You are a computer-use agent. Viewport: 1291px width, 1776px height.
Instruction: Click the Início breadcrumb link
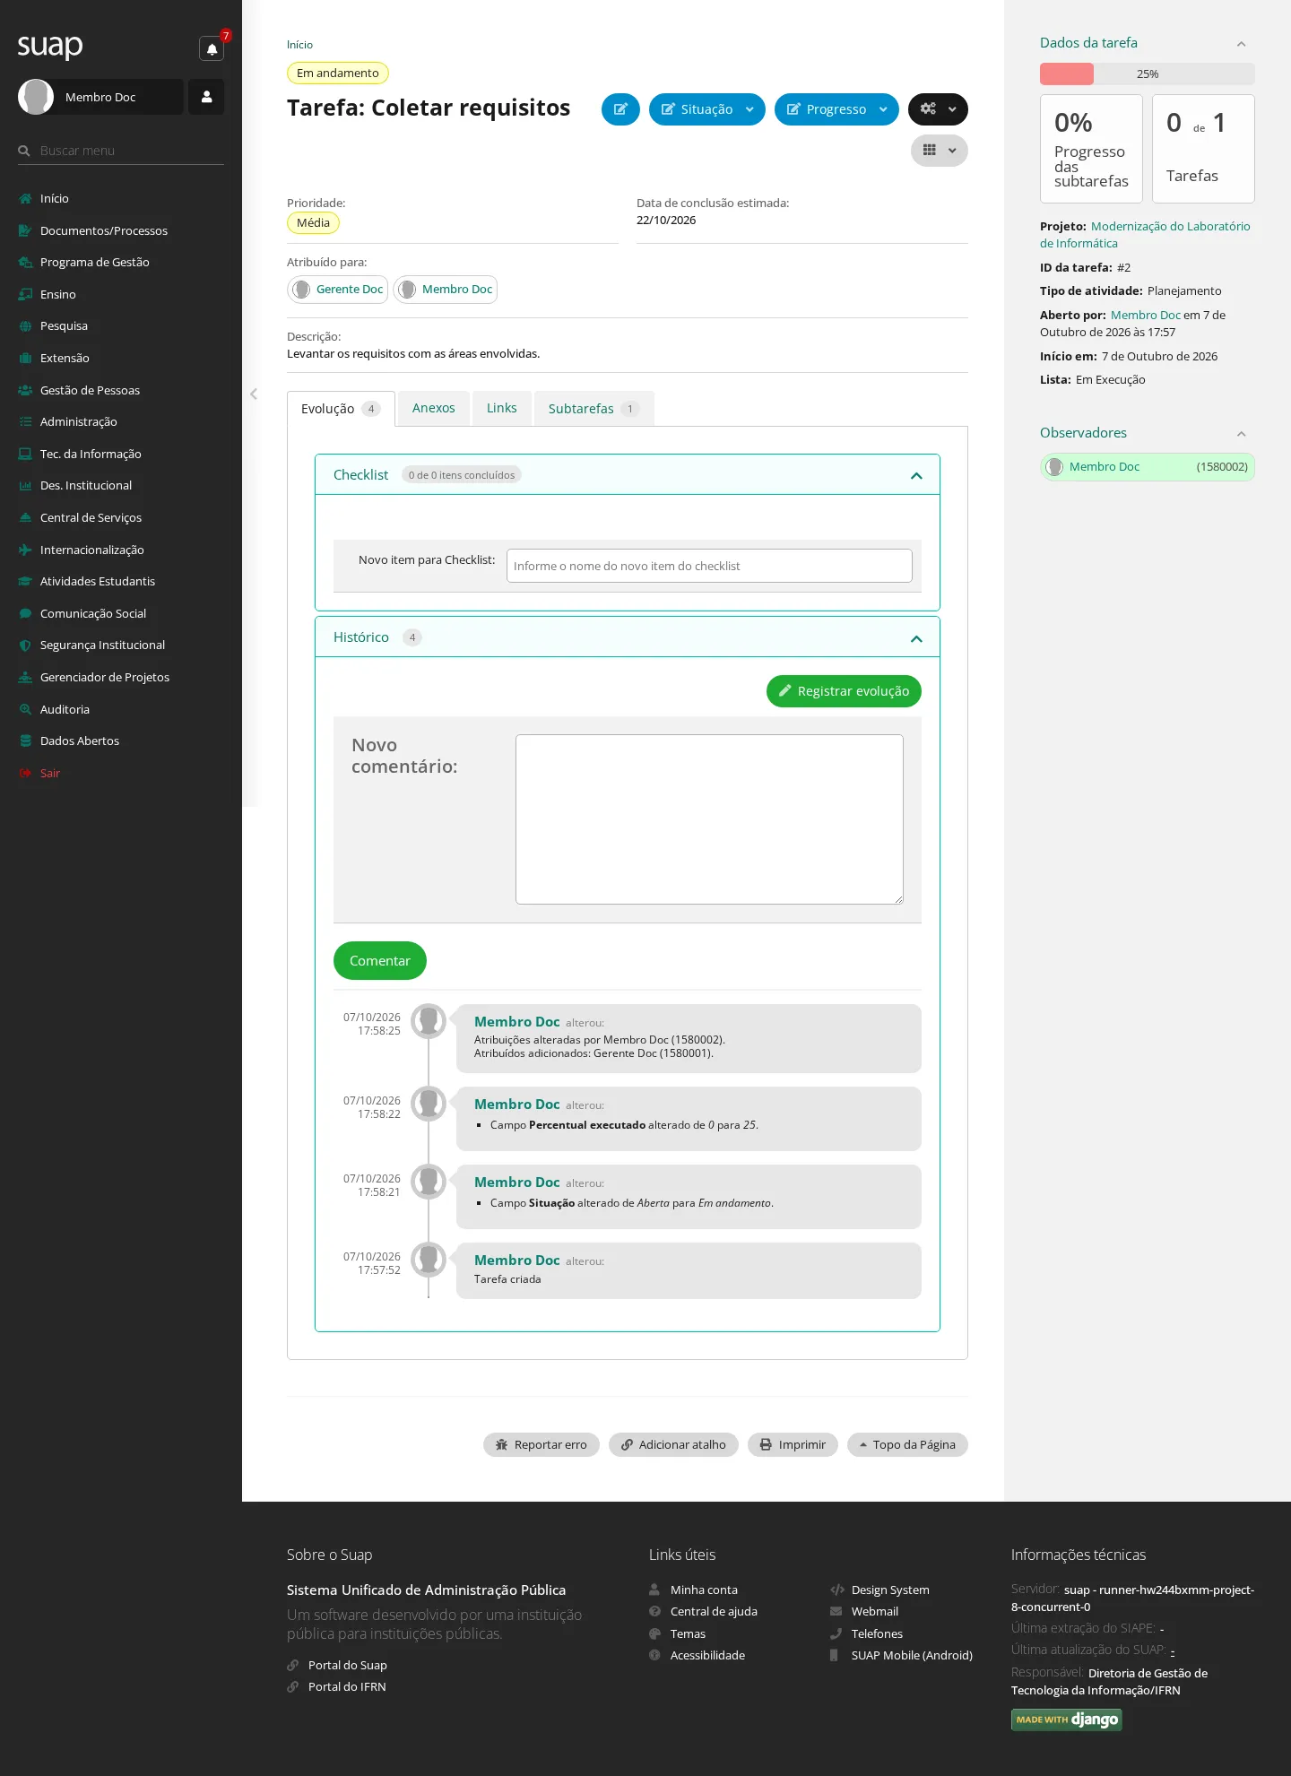[299, 45]
